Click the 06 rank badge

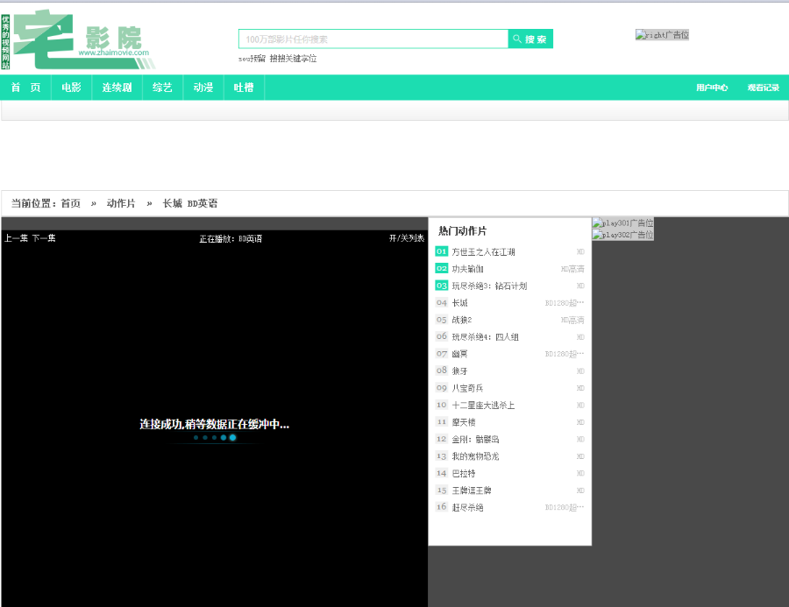[441, 336]
